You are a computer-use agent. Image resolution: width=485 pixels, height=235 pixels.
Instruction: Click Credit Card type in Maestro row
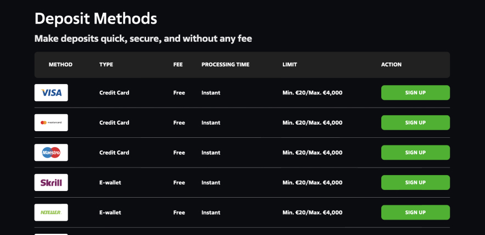114,153
